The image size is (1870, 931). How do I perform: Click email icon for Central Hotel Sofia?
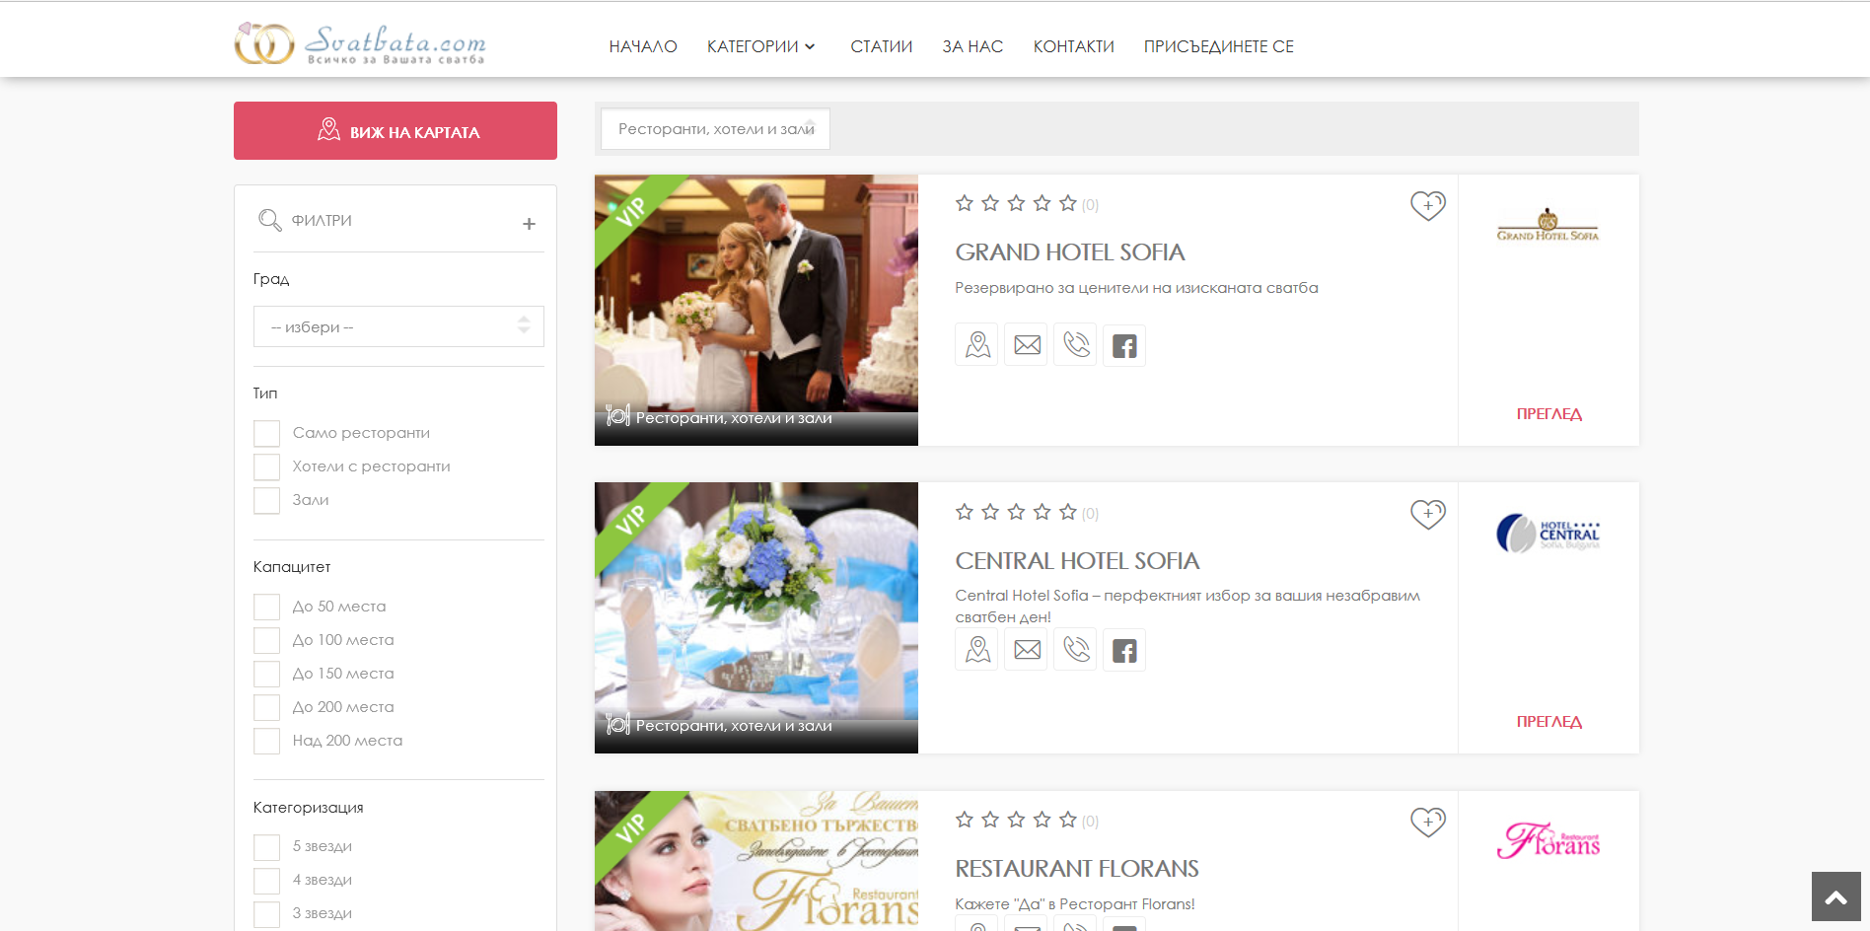point(1027,650)
